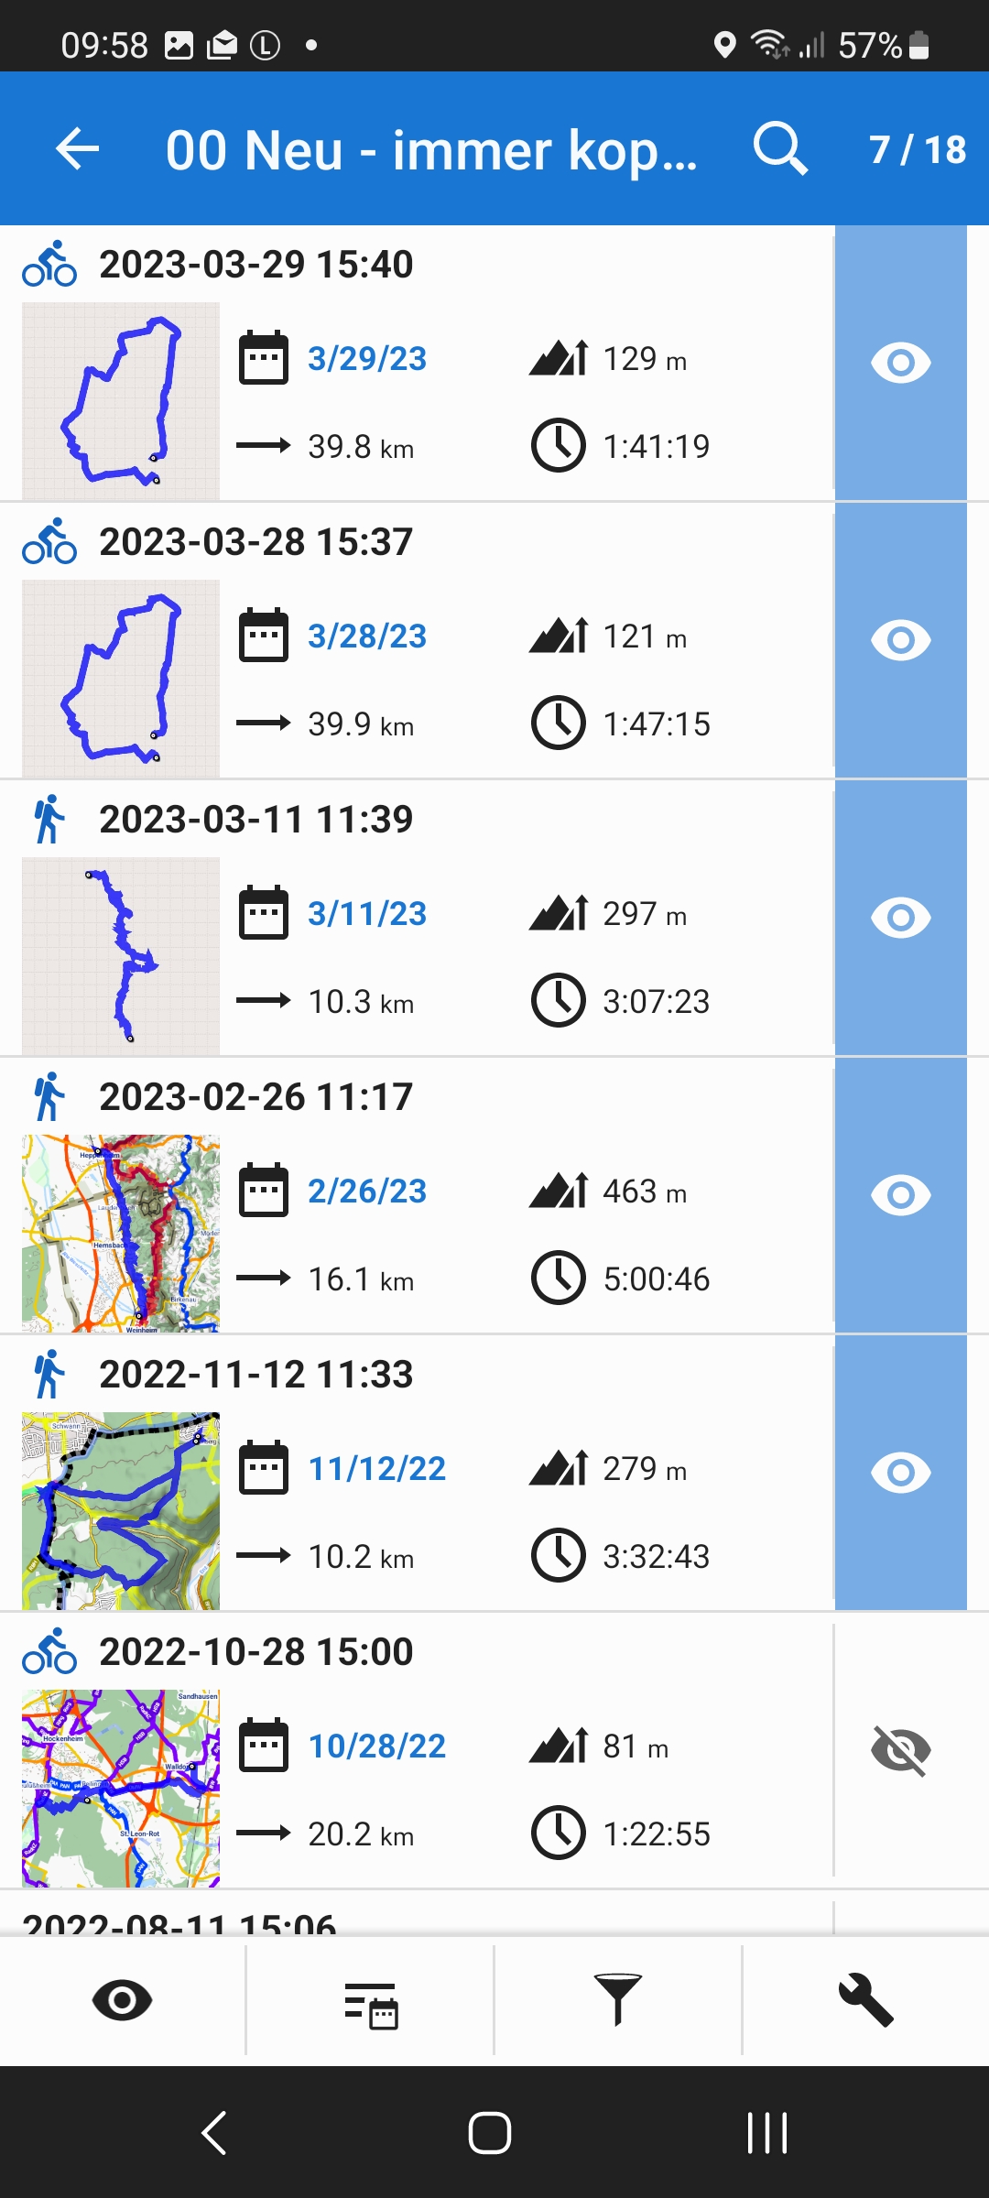The height and width of the screenshot is (2198, 989).
Task: Open map thumbnail of 2023-02-26 hike
Action: pyautogui.click(x=121, y=1234)
